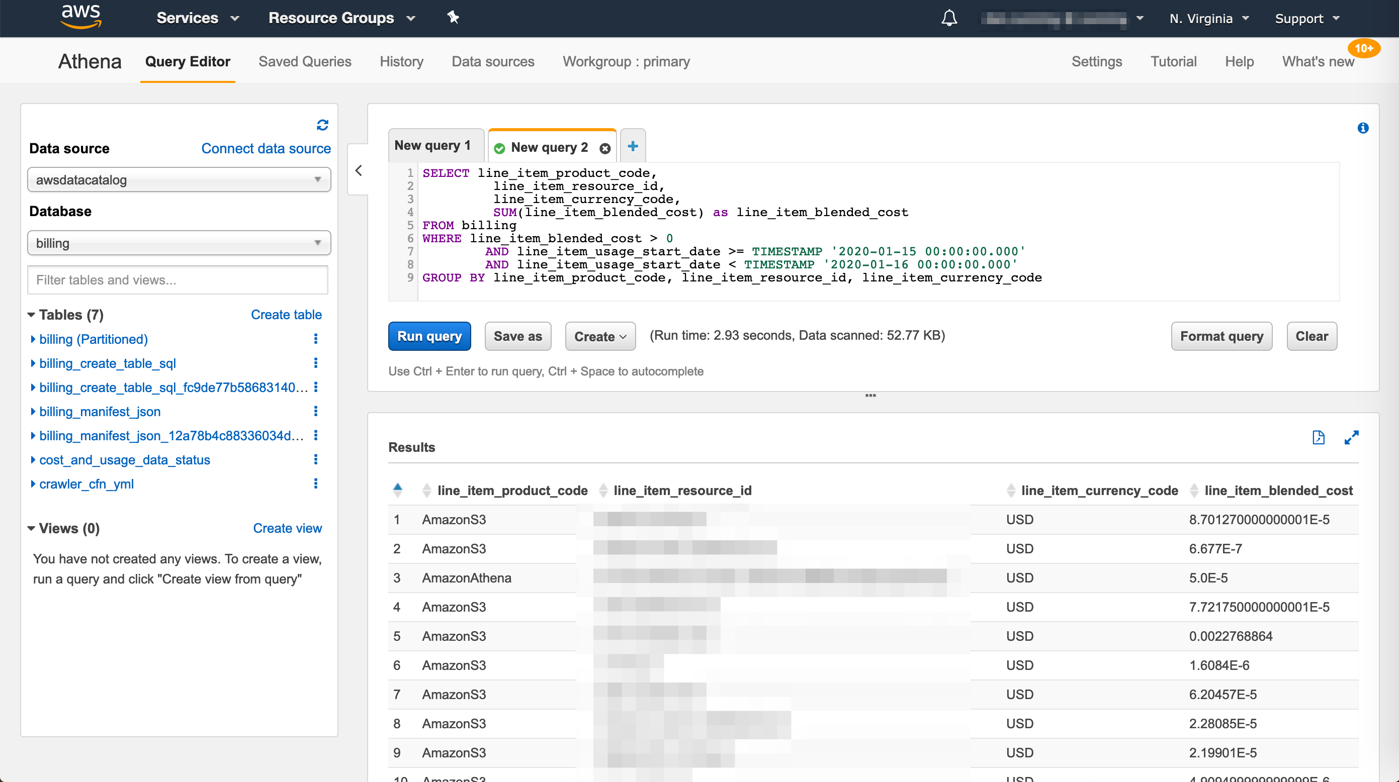
Task: Open options menu for billing_manifest_json table
Action: coord(315,411)
